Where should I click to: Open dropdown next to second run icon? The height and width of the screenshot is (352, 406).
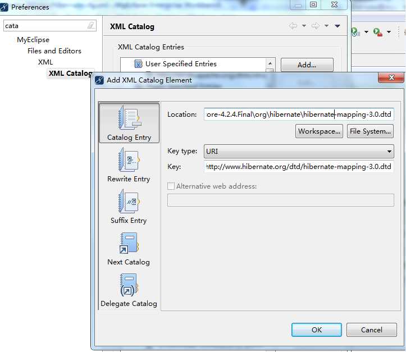point(389,32)
